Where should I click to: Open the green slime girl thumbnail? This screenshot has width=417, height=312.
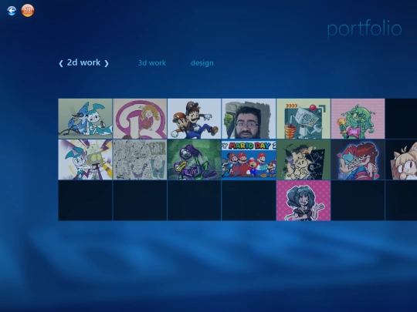(x=358, y=119)
